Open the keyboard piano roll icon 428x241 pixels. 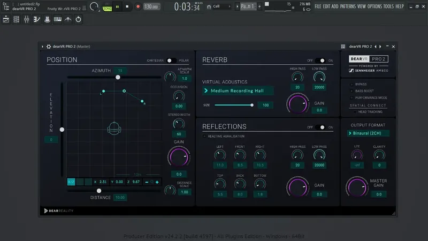[x=58, y=19]
